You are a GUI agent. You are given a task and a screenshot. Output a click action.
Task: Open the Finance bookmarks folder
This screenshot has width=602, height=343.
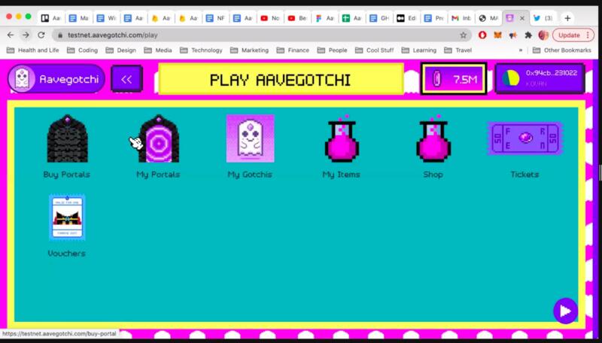(293, 50)
